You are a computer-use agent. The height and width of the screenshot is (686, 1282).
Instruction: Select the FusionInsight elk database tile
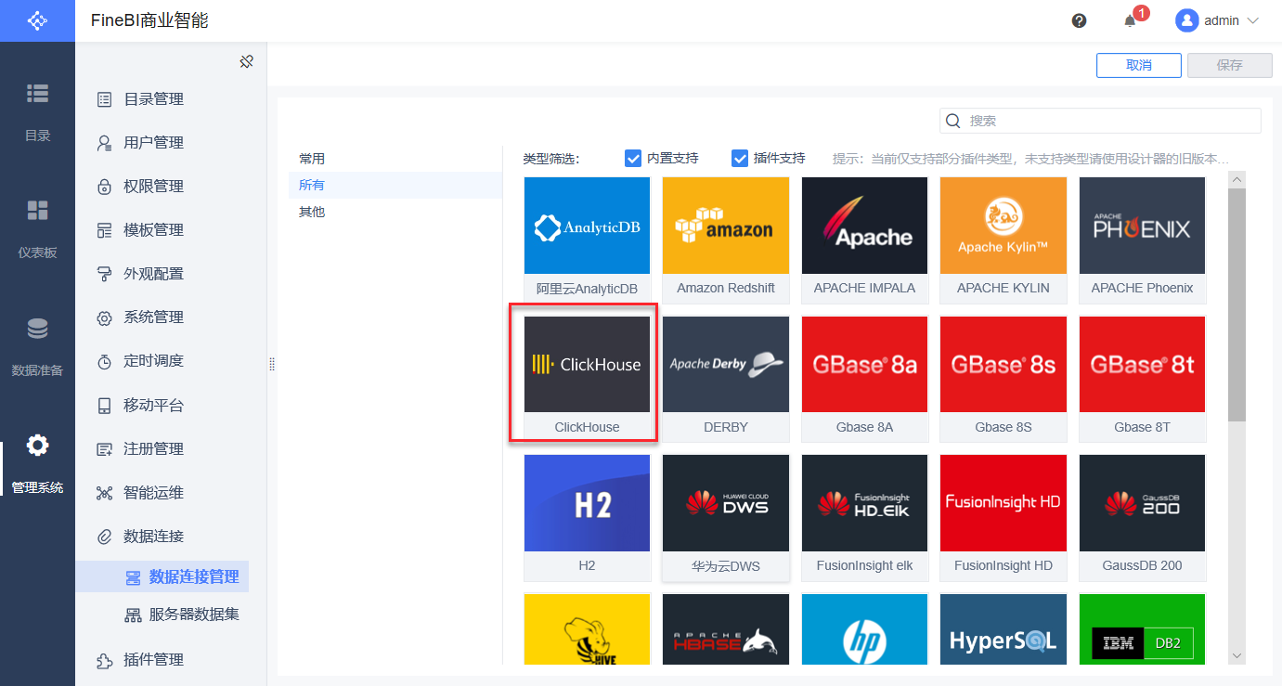[864, 517]
